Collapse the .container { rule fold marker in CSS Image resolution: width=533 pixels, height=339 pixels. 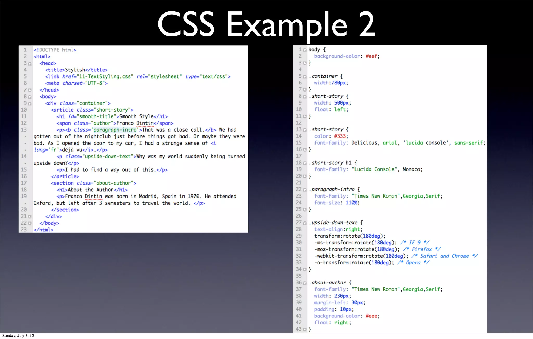305,77
